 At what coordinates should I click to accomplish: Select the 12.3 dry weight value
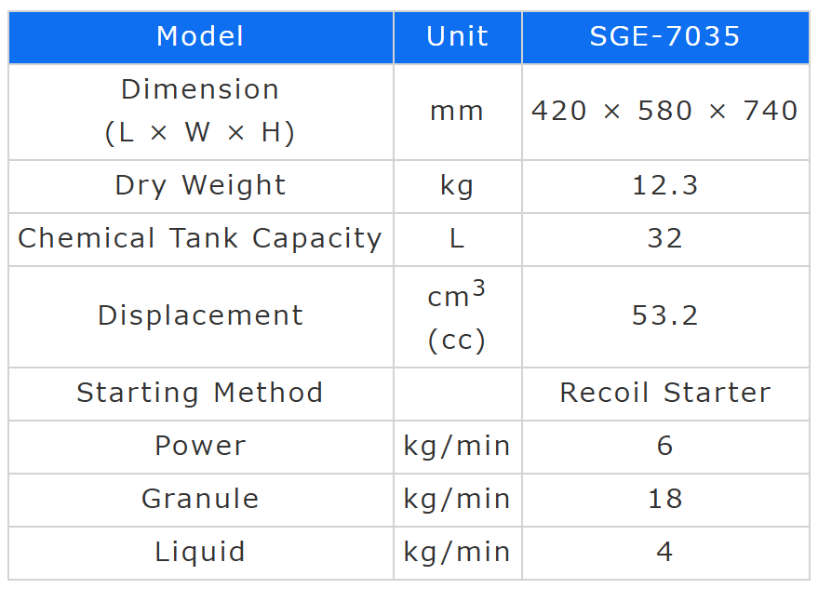click(x=664, y=185)
